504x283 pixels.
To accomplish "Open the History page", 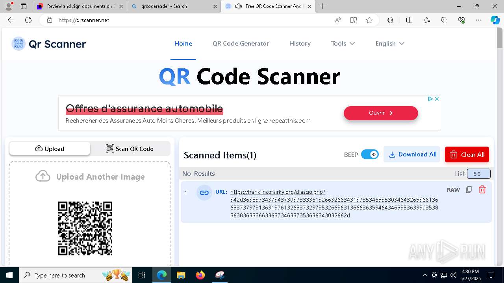I will tap(300, 44).
